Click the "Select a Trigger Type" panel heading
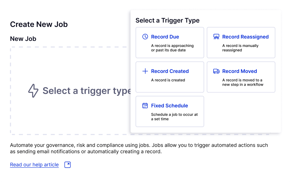Viewport: 291px width, 182px height. click(x=167, y=20)
